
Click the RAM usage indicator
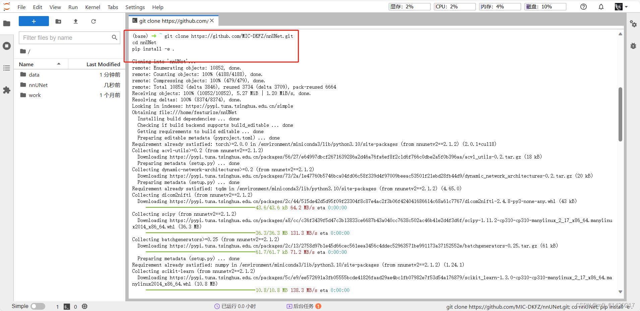[500, 7]
